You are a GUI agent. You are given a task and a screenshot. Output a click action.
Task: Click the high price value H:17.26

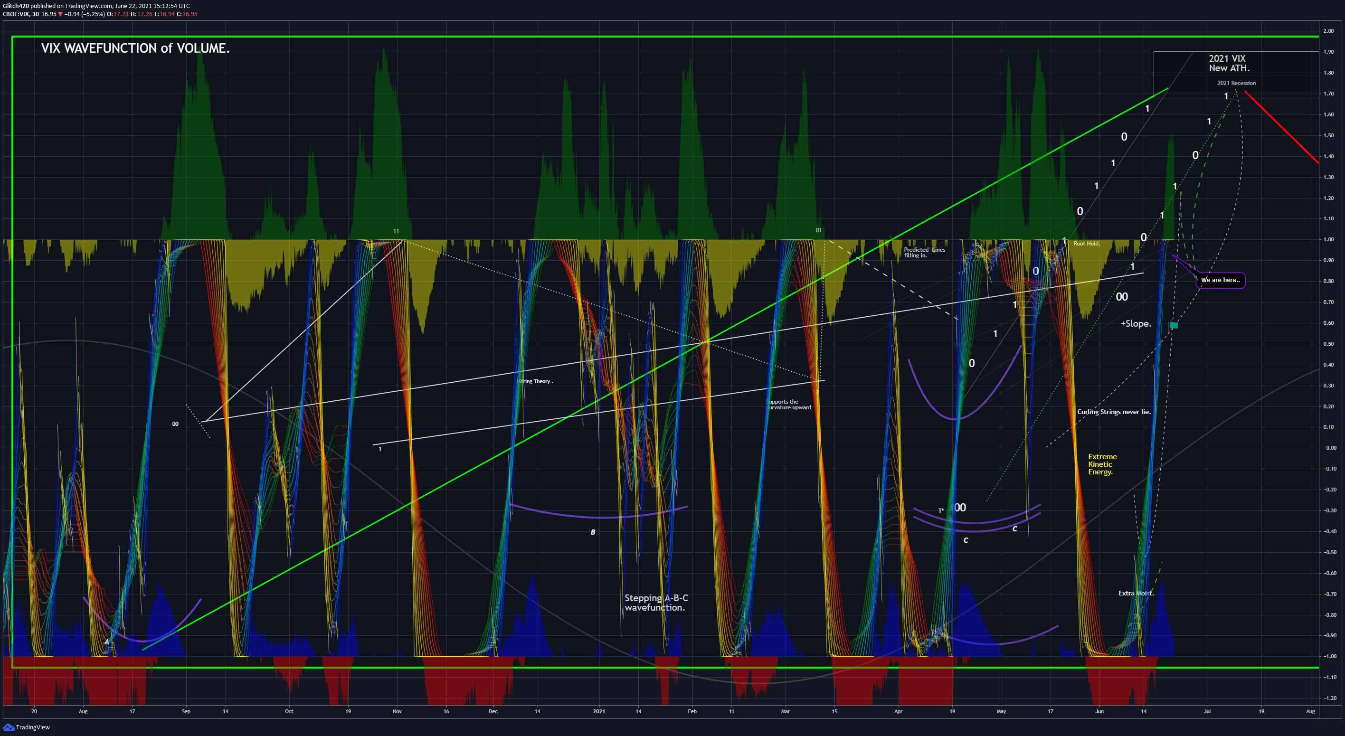point(141,14)
